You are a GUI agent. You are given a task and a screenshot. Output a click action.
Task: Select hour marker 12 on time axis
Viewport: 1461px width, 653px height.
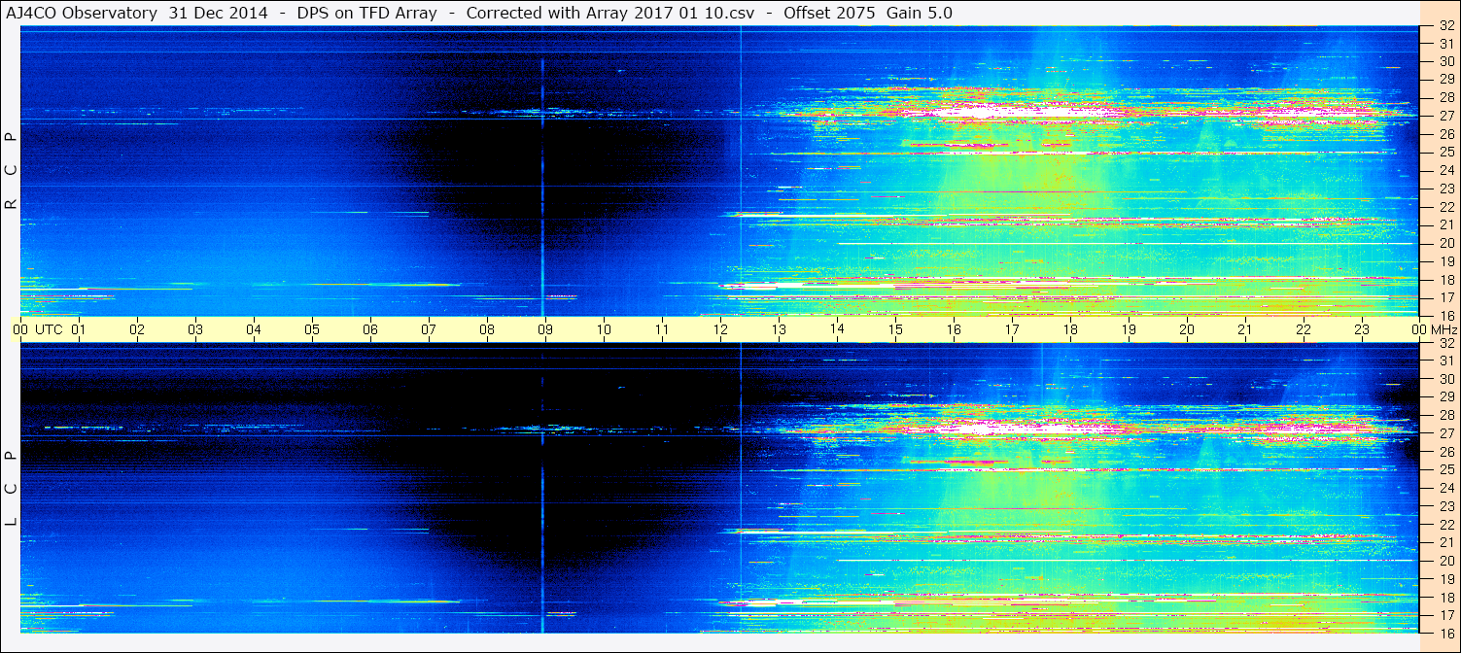720,329
